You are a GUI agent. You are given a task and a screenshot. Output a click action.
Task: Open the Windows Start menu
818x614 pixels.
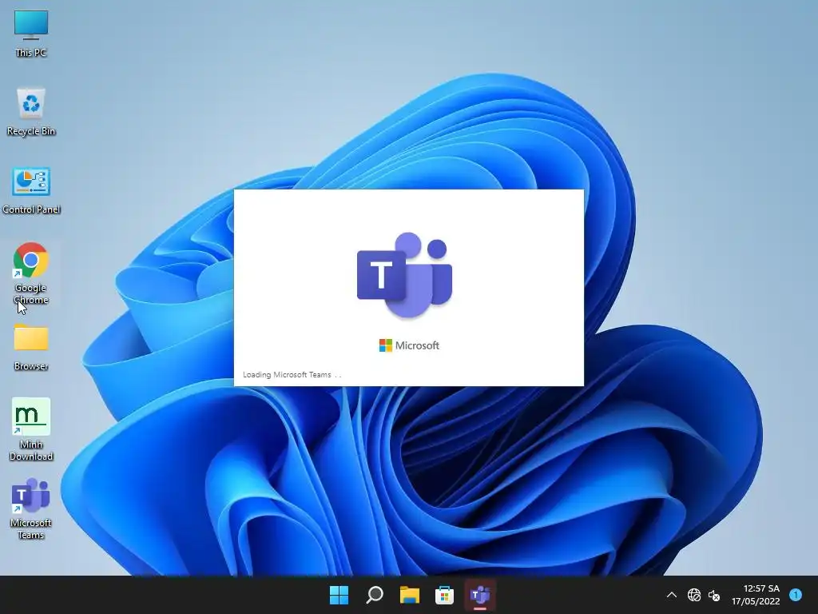[339, 595]
